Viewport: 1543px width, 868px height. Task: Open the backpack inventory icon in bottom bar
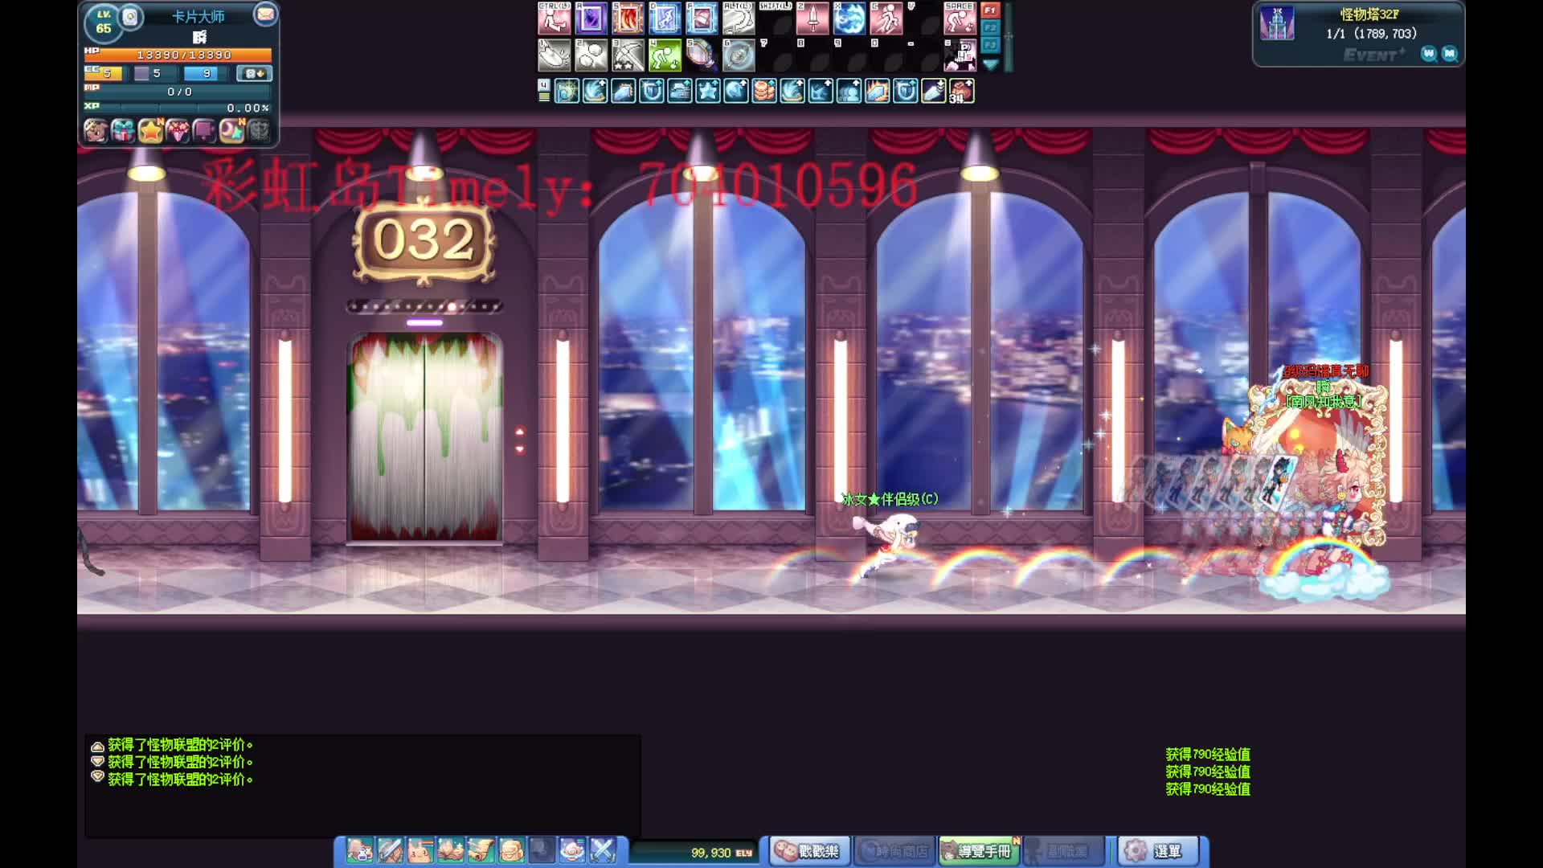pyautogui.click(x=511, y=850)
